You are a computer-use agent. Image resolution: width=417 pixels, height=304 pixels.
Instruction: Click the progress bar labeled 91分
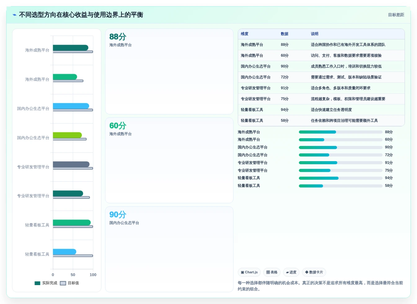[340, 163]
